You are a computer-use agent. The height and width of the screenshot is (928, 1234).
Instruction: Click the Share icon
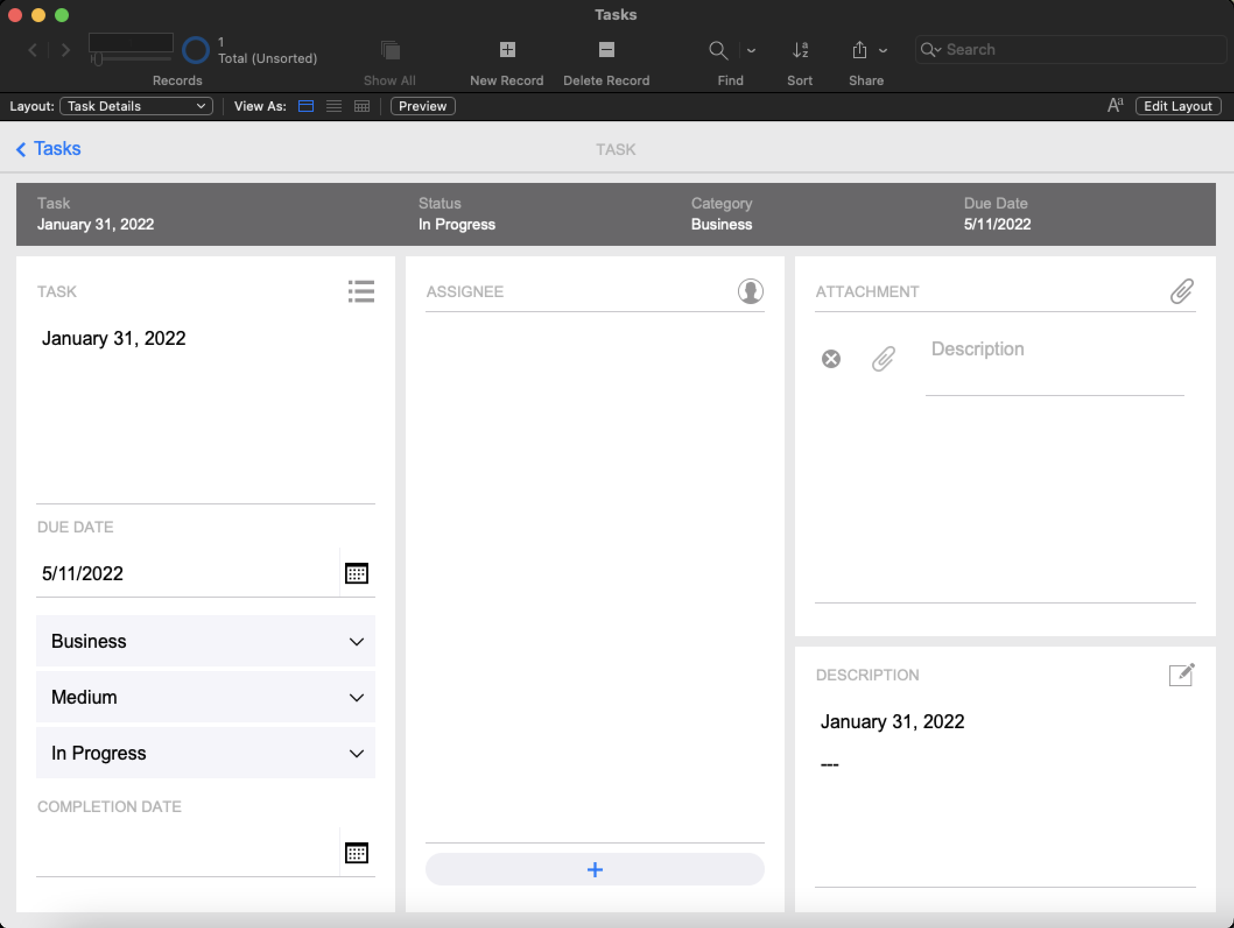(859, 50)
